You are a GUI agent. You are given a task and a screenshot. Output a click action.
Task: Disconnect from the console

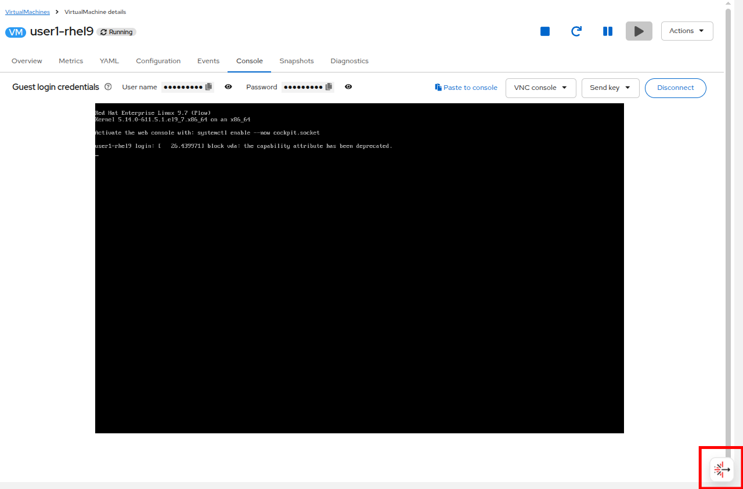point(675,88)
